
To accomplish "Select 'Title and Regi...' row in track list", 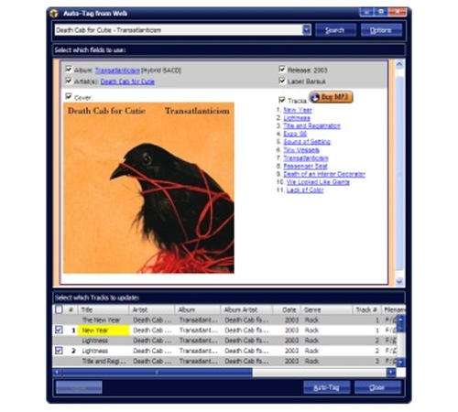I will tap(224, 361).
